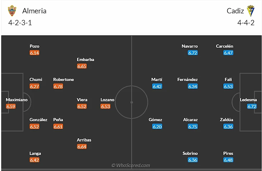The width and height of the screenshot is (262, 171).
Task: Select Ledesma's 6.72 rating badge
Action: (252, 106)
